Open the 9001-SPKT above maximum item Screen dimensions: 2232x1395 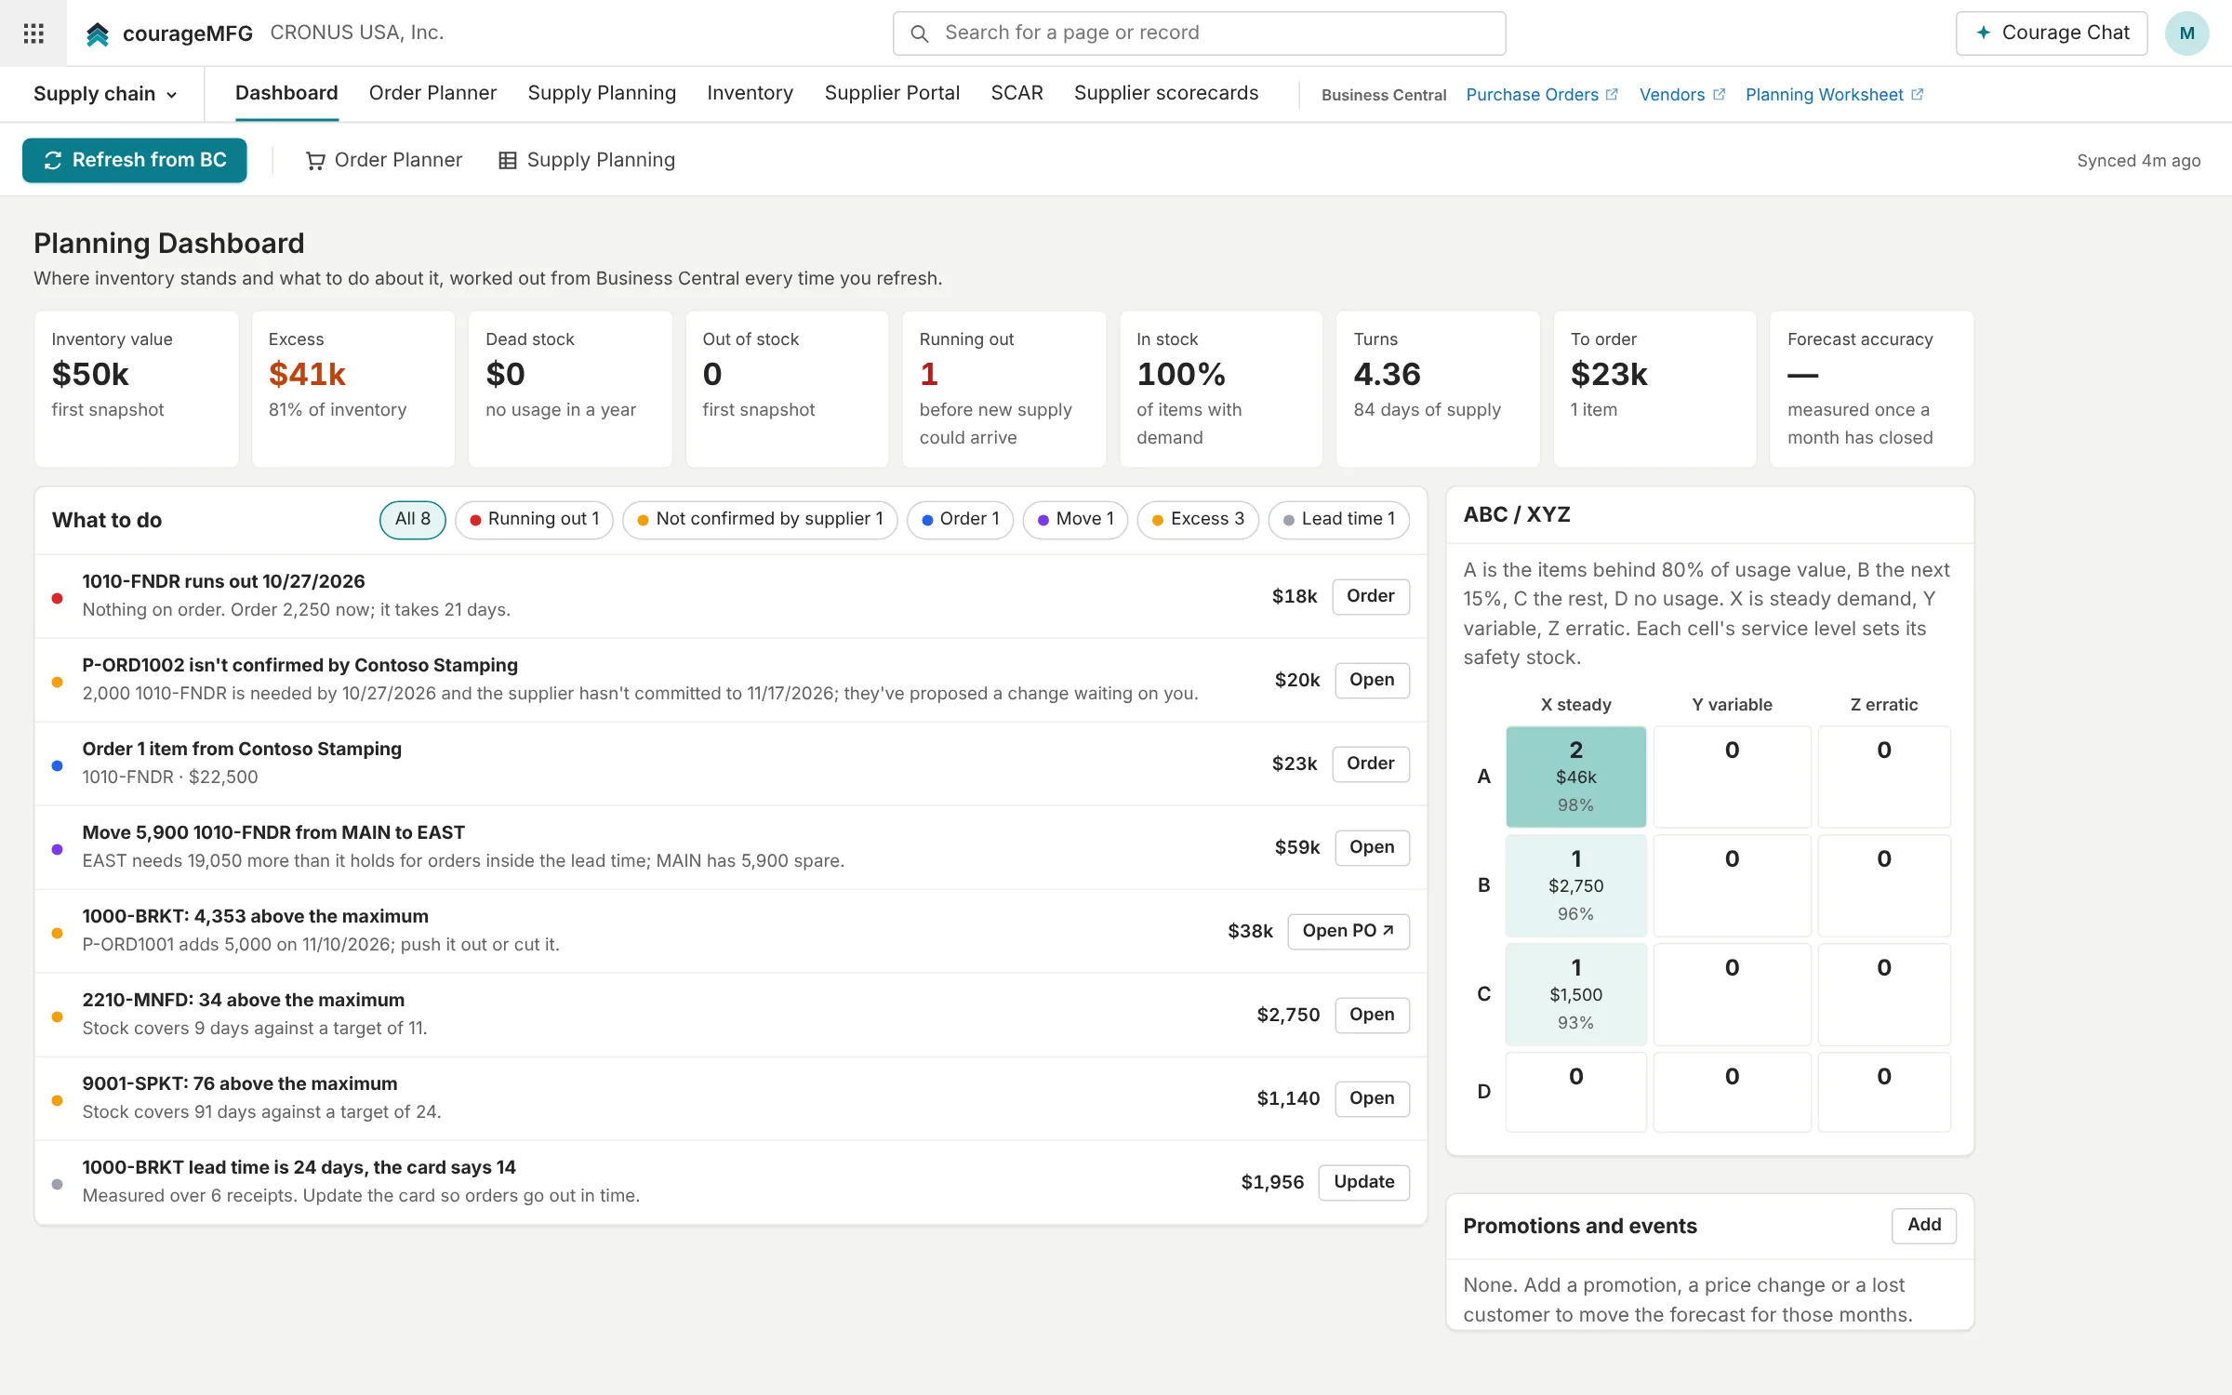pyautogui.click(x=1372, y=1098)
